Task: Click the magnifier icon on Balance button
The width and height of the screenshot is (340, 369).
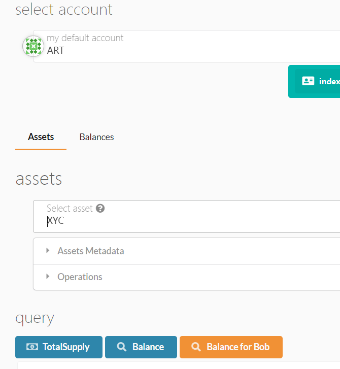Action: click(x=121, y=347)
